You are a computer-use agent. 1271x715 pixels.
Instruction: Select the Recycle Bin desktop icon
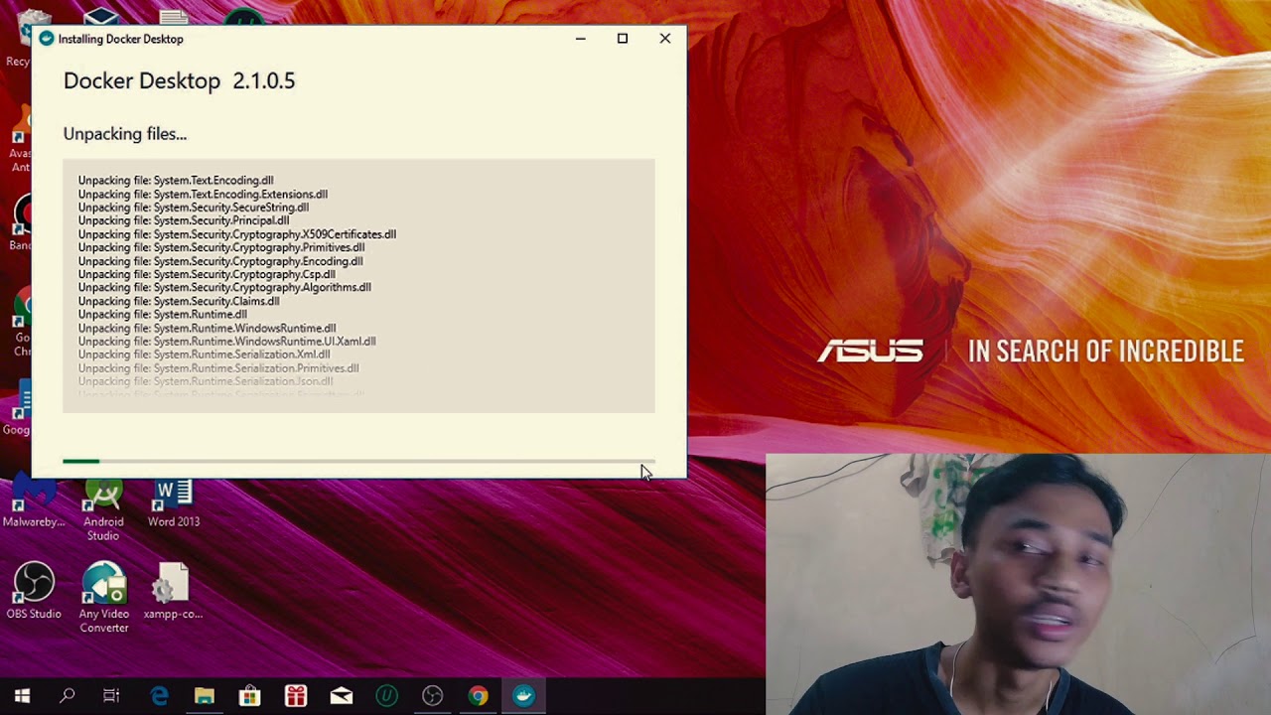[20, 38]
